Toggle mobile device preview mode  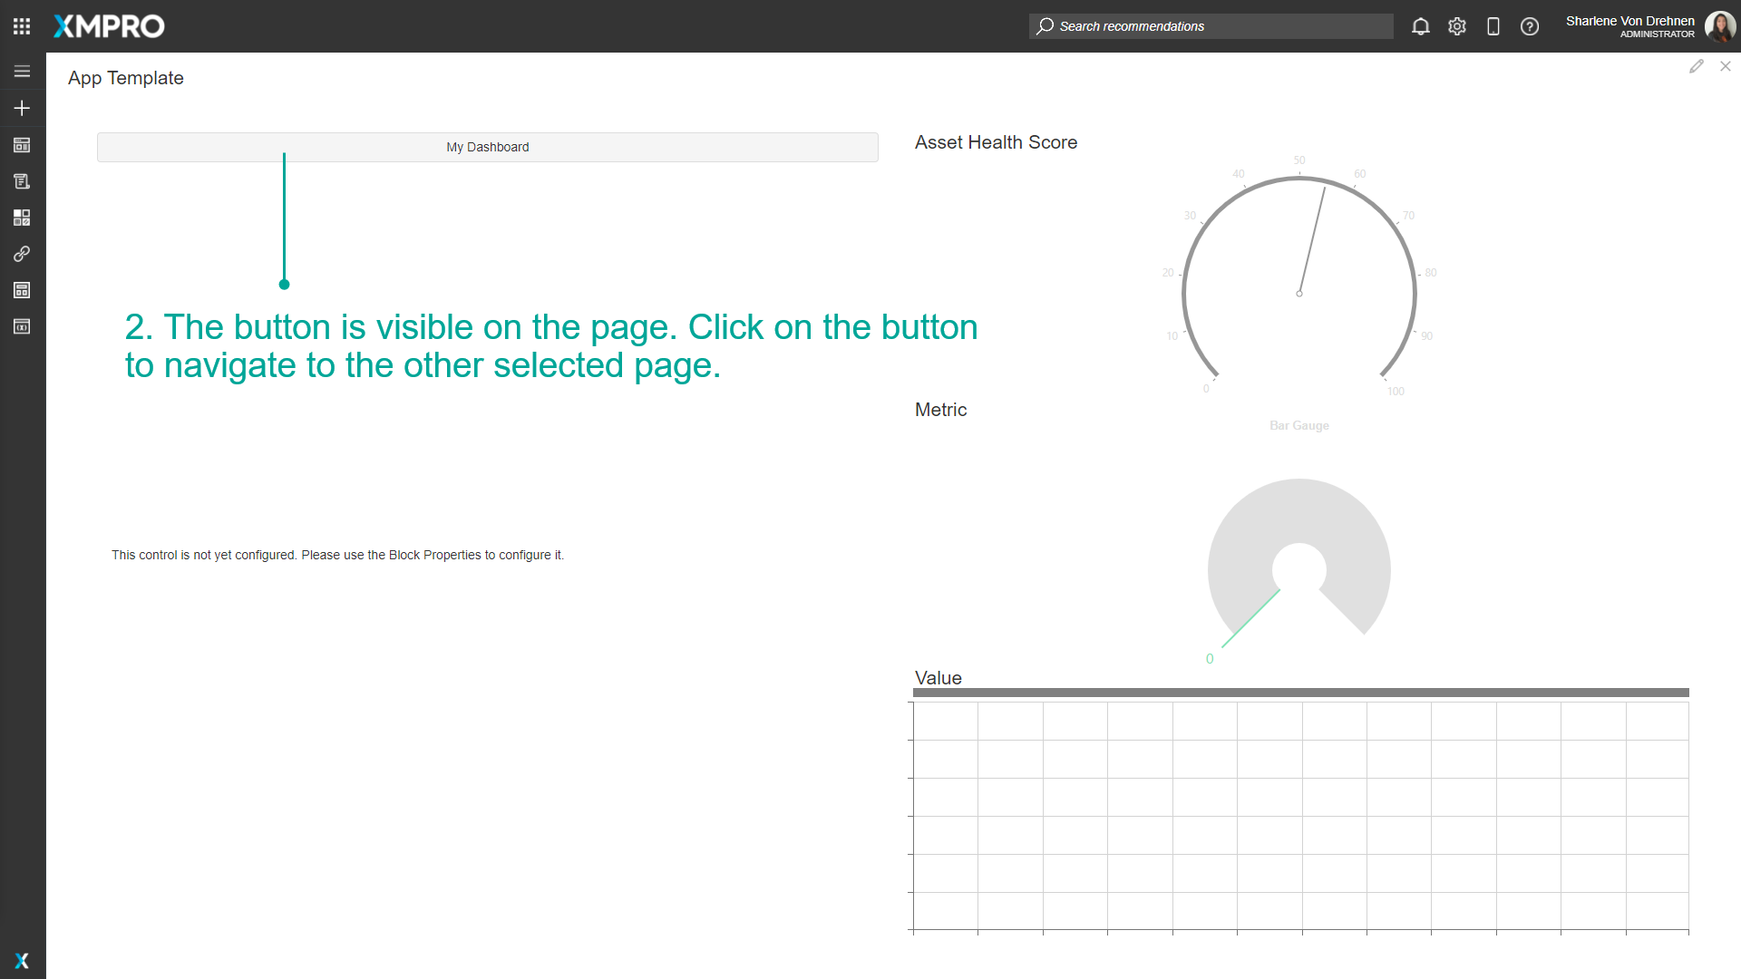click(1493, 26)
